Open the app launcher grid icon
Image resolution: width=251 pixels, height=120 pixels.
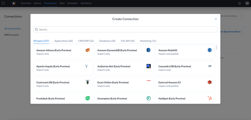pyautogui.click(x=3, y=3)
